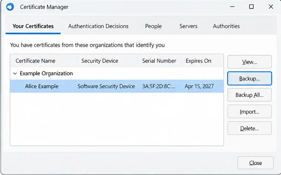Viewport: 281px width, 175px height.
Task: Sort by Expires On column header
Action: point(202,61)
